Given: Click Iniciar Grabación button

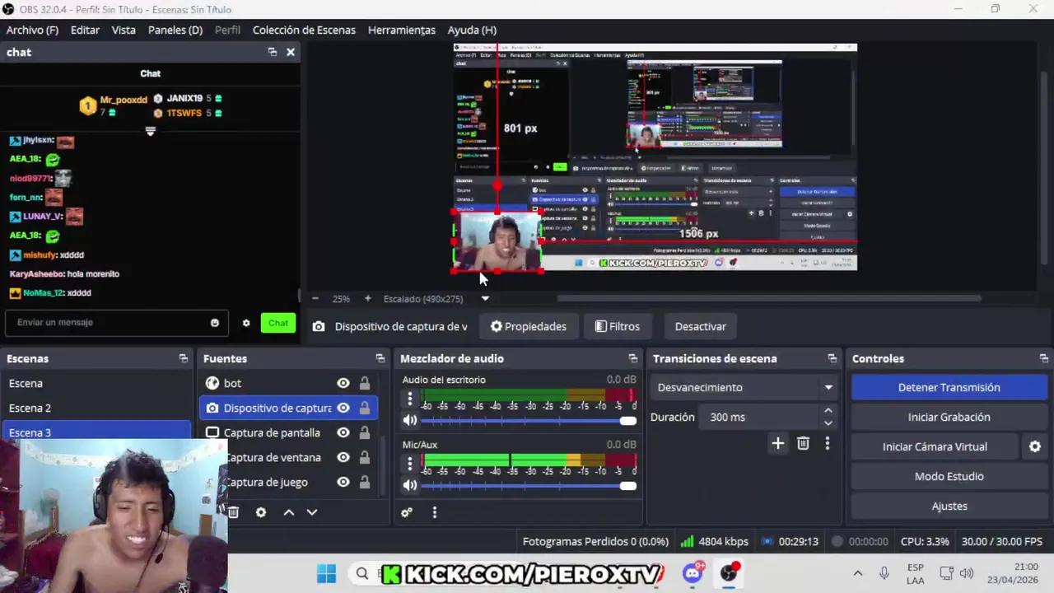Looking at the screenshot, I should (x=949, y=417).
